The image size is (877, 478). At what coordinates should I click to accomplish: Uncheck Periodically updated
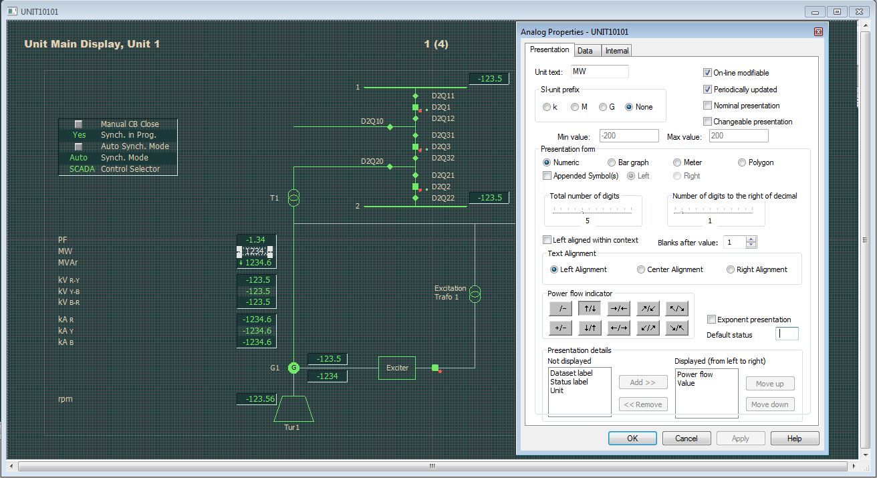[708, 89]
